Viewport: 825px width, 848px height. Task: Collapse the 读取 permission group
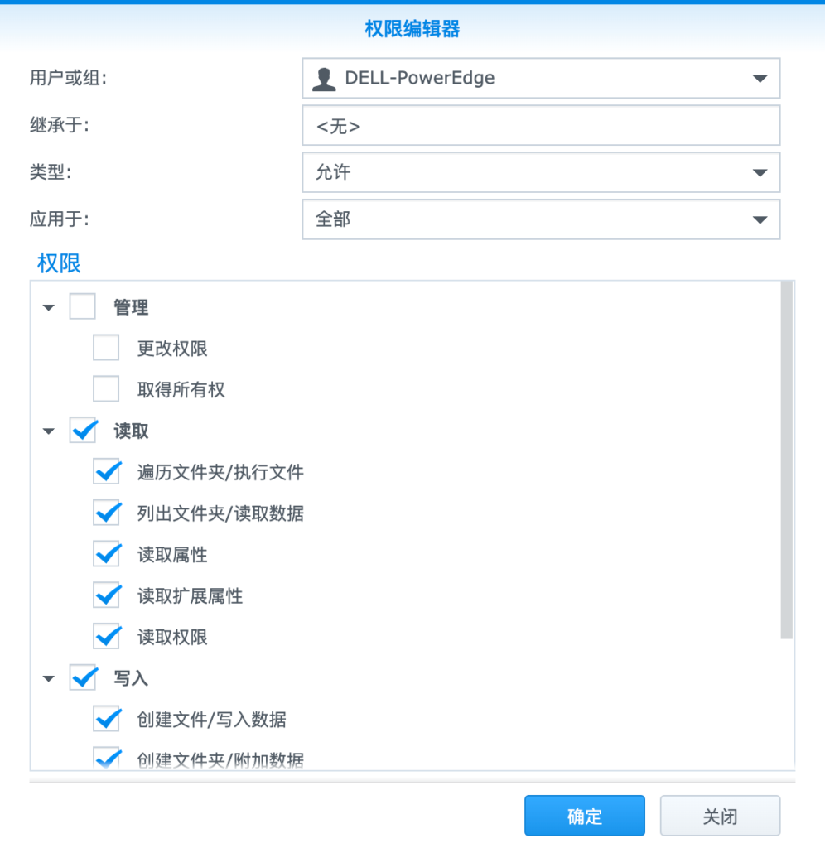(x=49, y=431)
